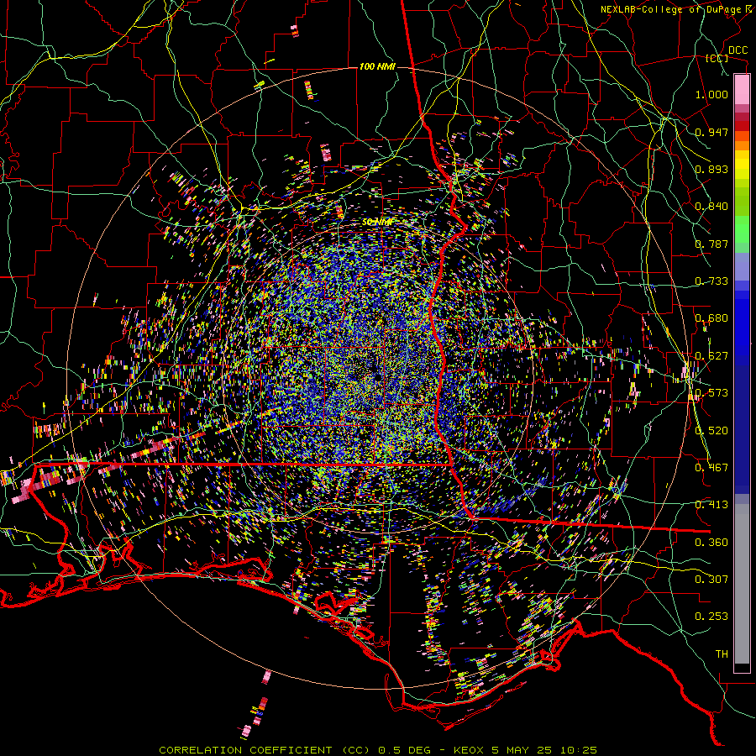The image size is (756, 756).
Task: Click the 0.893 scale value
Action: coord(711,169)
